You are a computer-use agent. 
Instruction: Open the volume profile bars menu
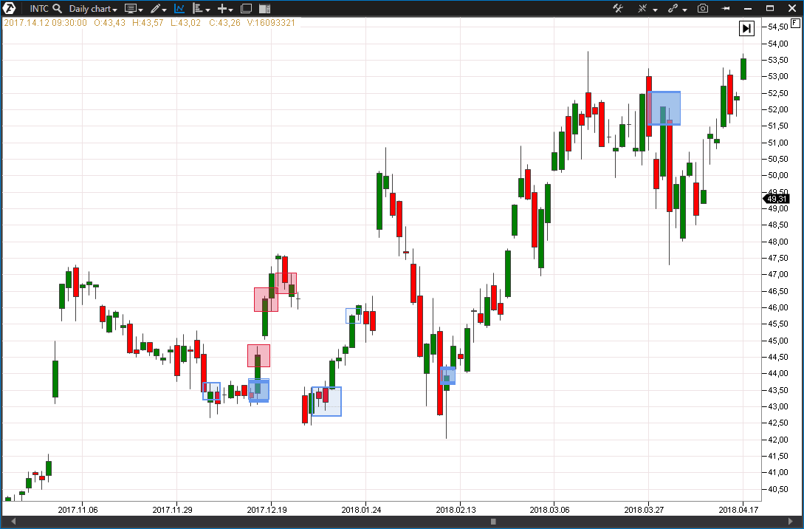pyautogui.click(x=201, y=9)
